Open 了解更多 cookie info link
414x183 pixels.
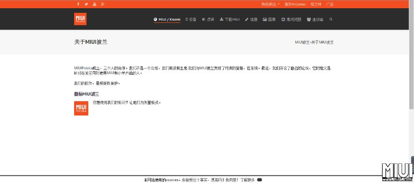247,180
